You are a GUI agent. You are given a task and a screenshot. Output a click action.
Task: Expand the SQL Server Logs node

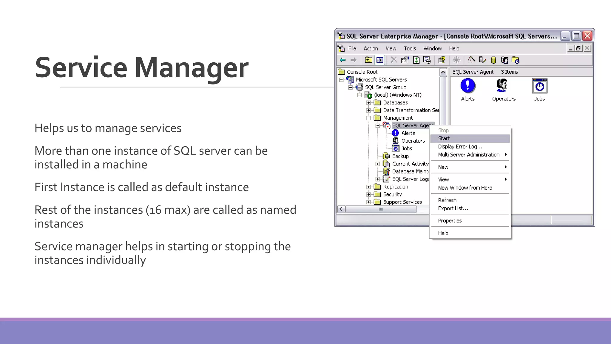[378, 179]
